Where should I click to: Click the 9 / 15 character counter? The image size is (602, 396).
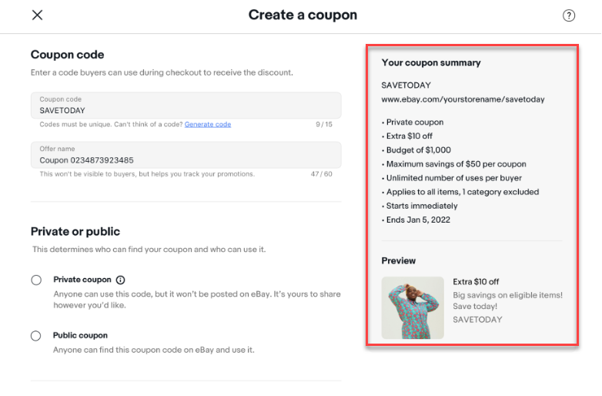click(x=324, y=124)
